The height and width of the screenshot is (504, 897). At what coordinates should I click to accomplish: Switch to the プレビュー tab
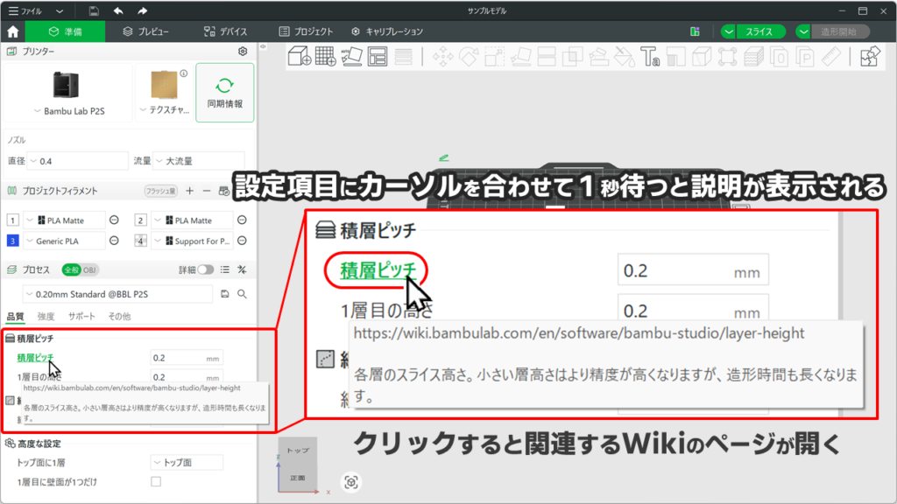146,31
